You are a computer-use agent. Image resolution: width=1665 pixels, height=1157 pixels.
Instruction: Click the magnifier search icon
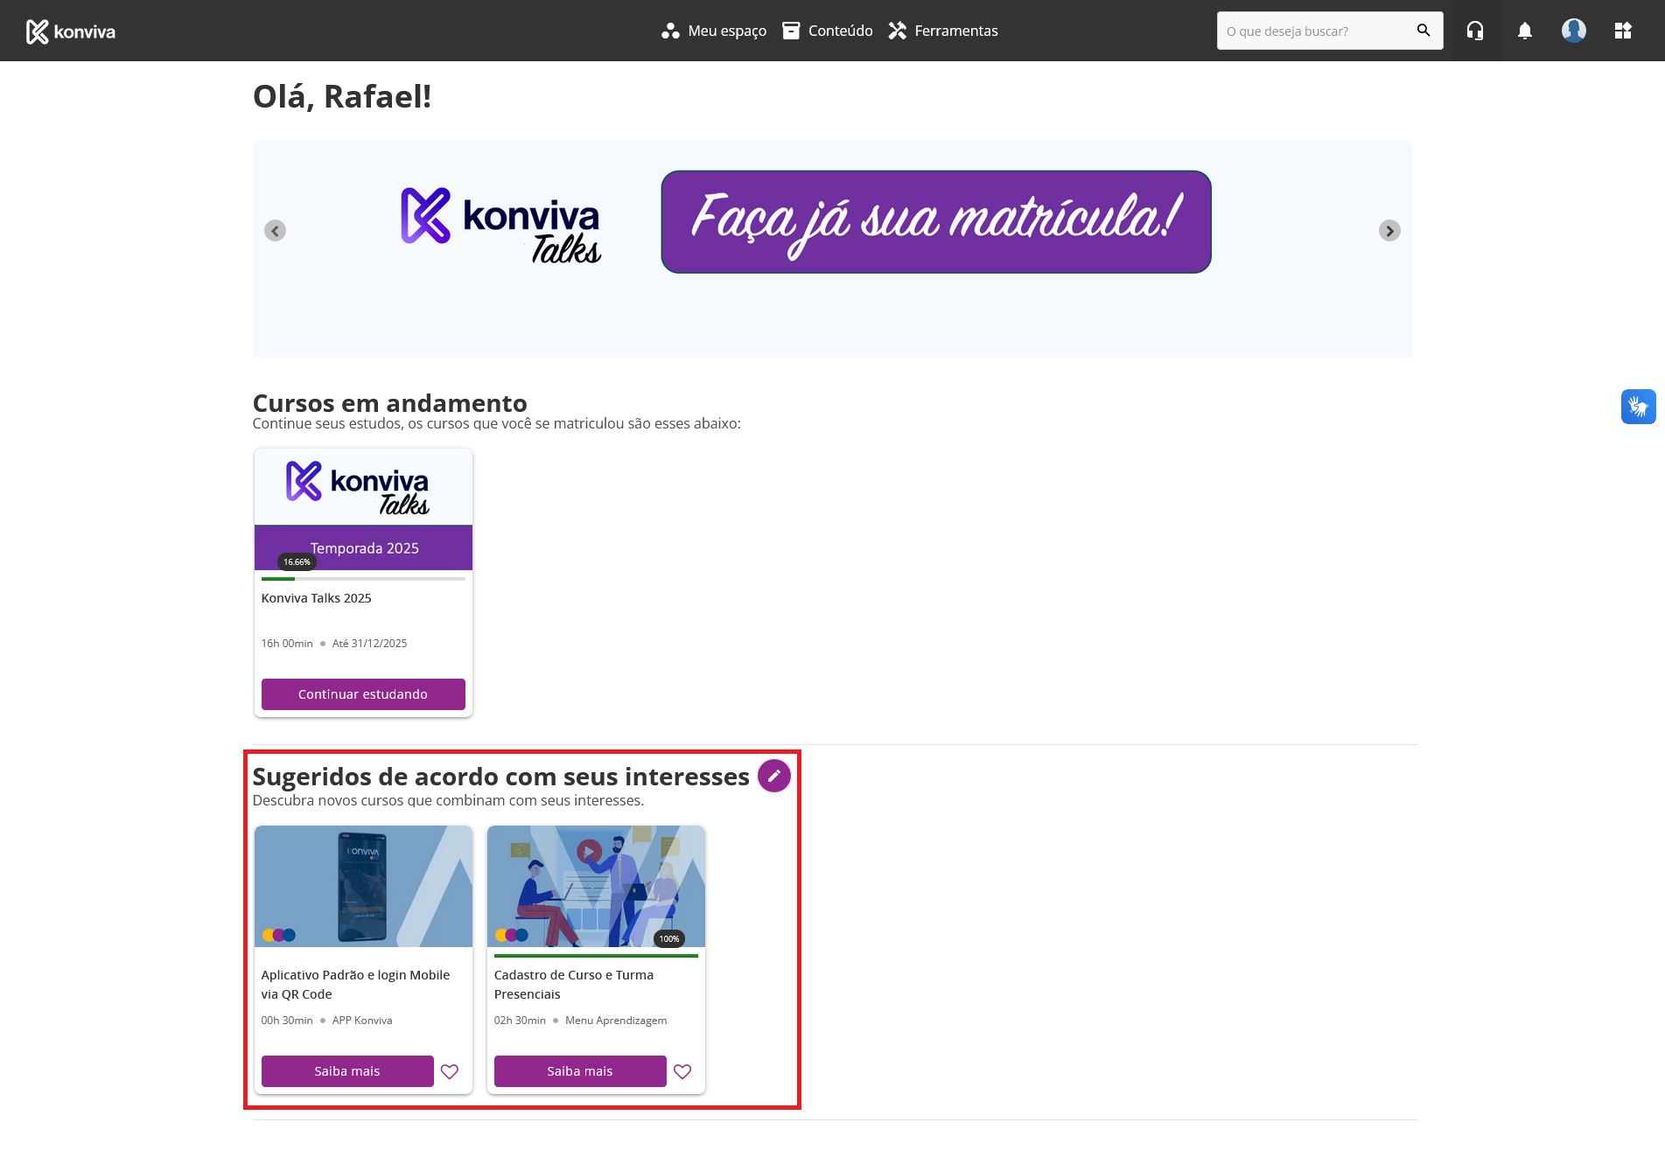point(1424,31)
